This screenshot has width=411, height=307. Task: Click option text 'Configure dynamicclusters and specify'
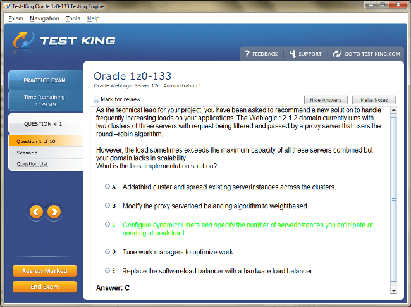click(178, 225)
